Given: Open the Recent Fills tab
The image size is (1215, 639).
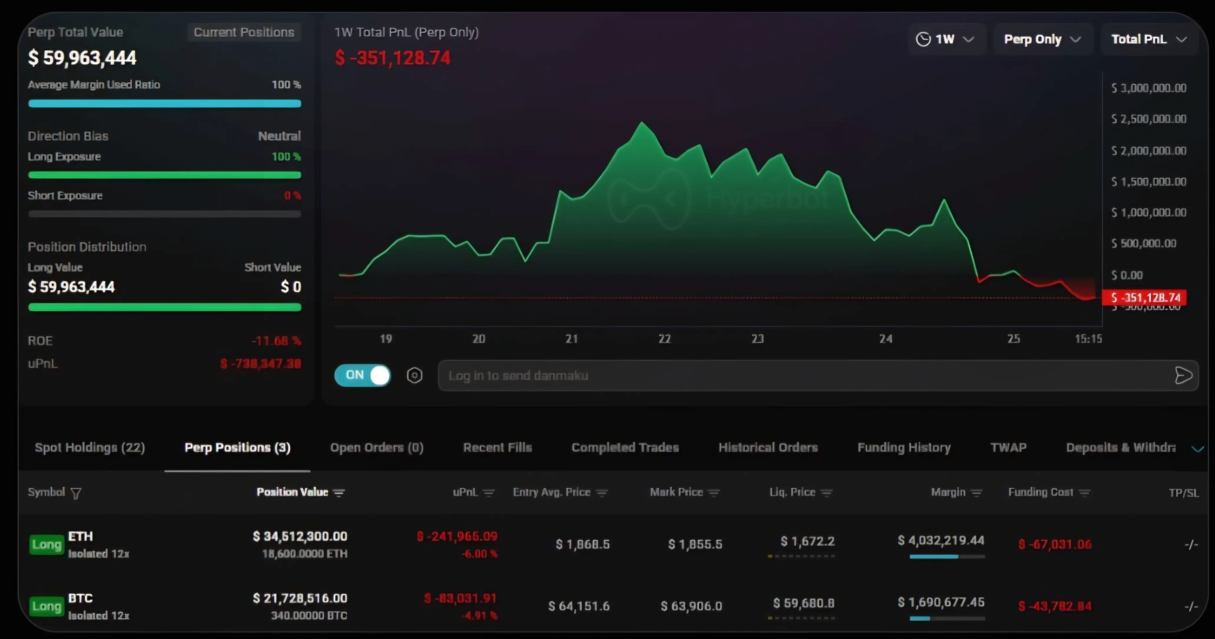Looking at the screenshot, I should point(498,447).
